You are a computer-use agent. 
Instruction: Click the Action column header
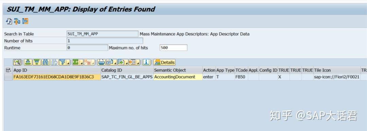(209, 70)
